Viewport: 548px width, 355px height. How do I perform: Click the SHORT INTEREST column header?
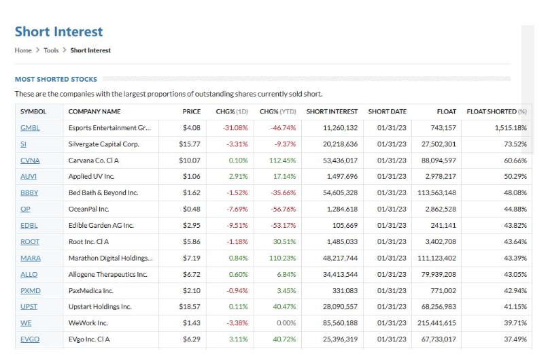click(x=332, y=112)
